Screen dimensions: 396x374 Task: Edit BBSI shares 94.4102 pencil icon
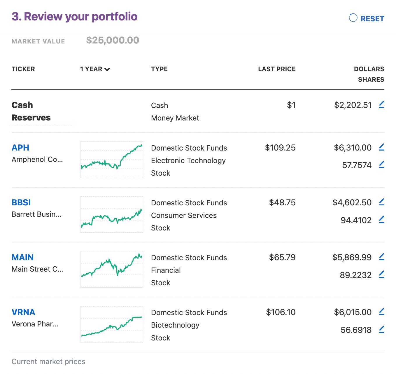381,220
